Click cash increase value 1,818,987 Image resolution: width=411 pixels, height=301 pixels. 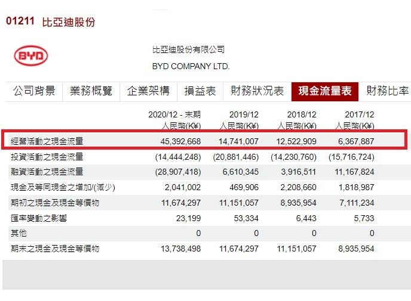pos(357,188)
